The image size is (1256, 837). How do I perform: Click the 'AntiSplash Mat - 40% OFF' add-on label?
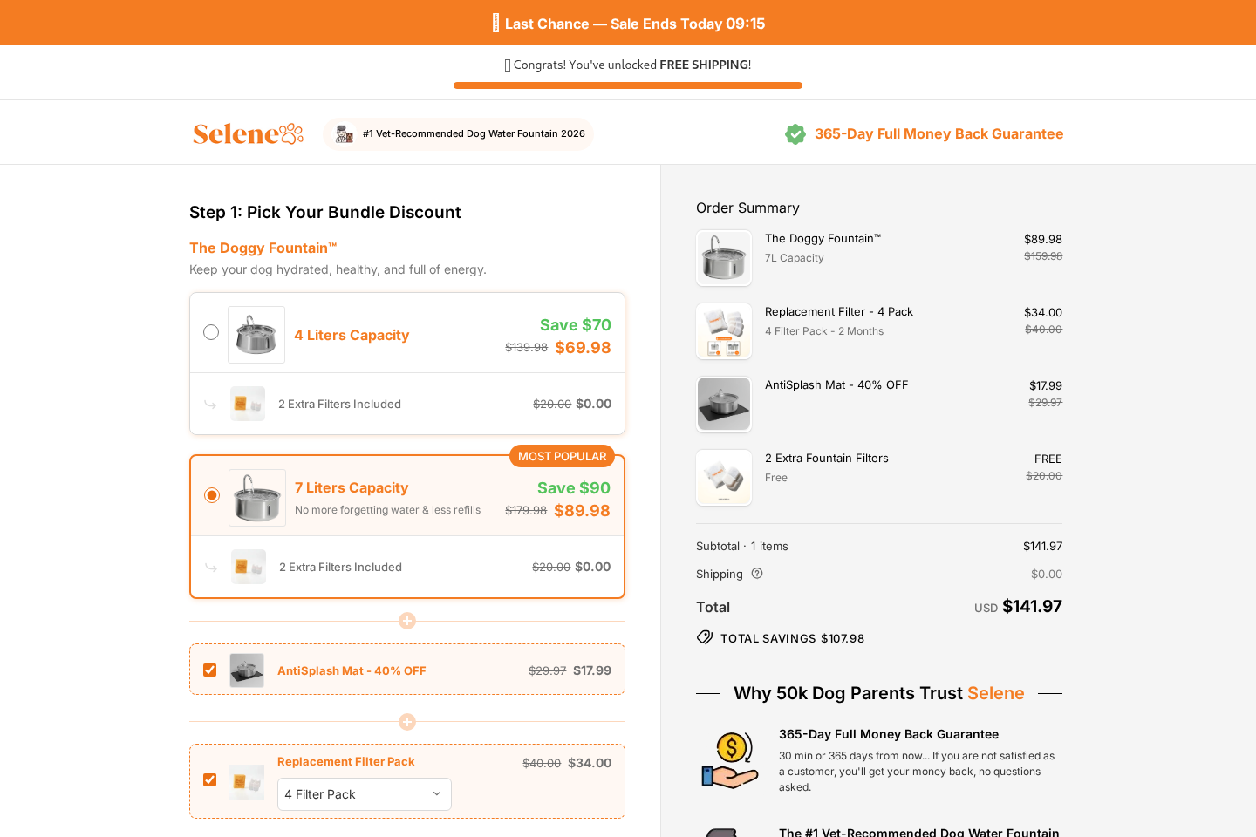tap(352, 670)
